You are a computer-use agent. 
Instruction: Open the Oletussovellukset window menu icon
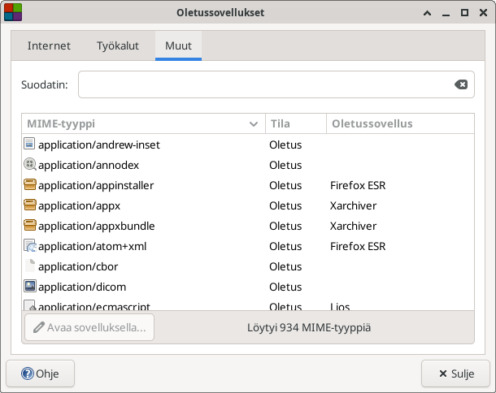14,13
